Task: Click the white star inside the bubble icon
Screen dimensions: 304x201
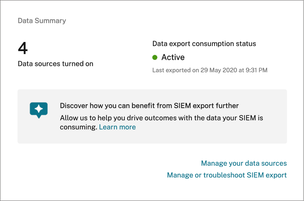Action: coord(39,109)
